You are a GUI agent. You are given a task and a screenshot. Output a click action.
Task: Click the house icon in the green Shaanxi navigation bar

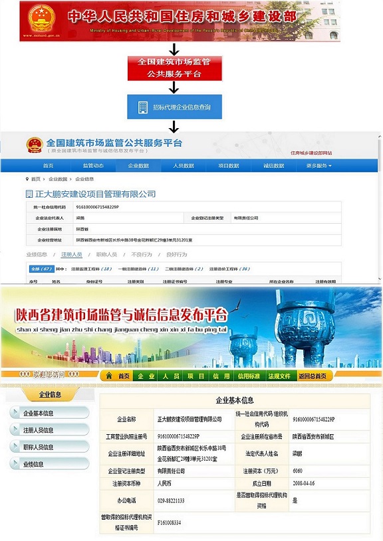(x=109, y=376)
